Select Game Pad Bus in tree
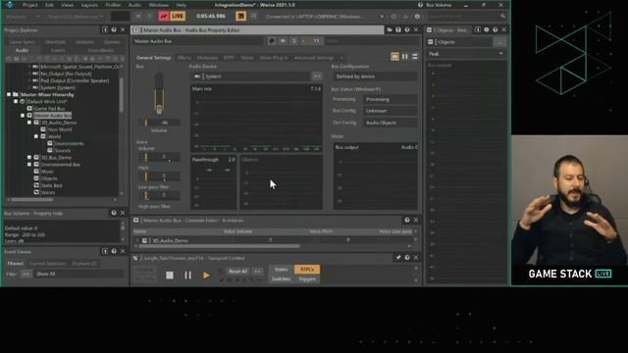The height and width of the screenshot is (353, 628). [49, 109]
